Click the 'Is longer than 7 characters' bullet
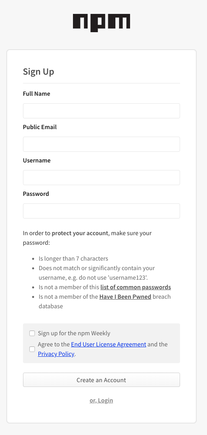This screenshot has height=435, width=207. pos(73,259)
